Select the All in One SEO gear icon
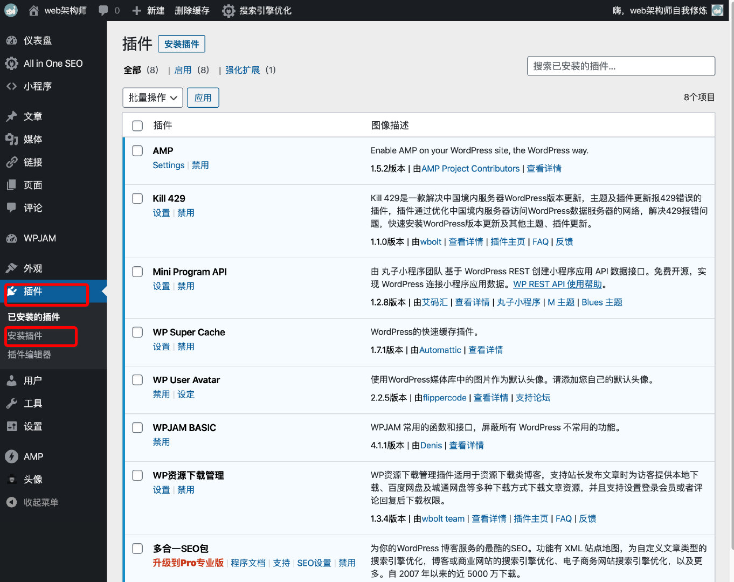Viewport: 734px width, 582px height. (x=12, y=63)
